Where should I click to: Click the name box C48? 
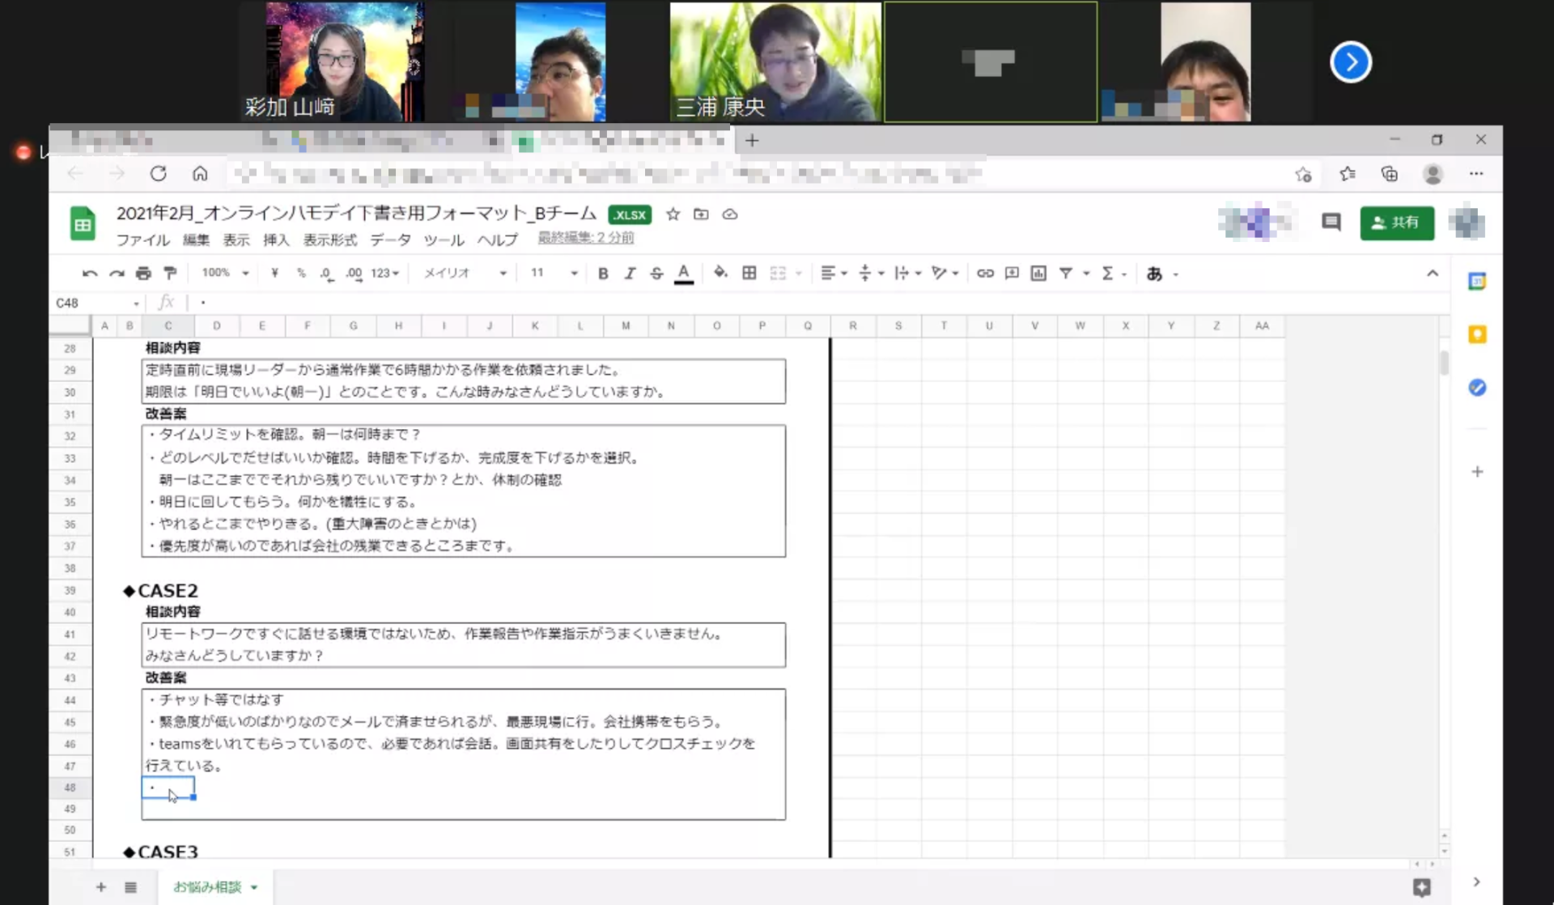(x=96, y=303)
